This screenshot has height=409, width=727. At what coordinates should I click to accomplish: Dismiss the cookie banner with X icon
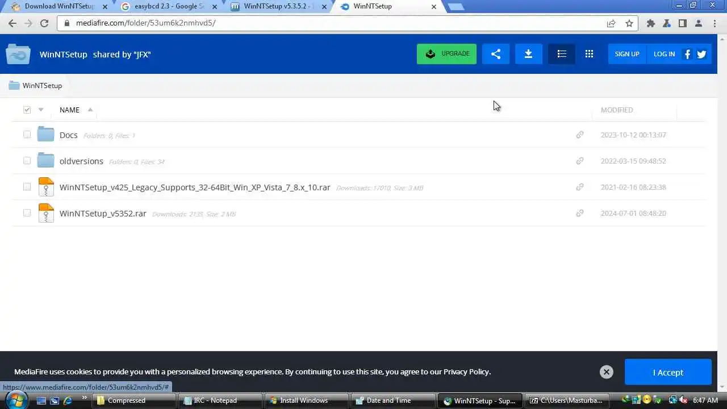coord(607,372)
